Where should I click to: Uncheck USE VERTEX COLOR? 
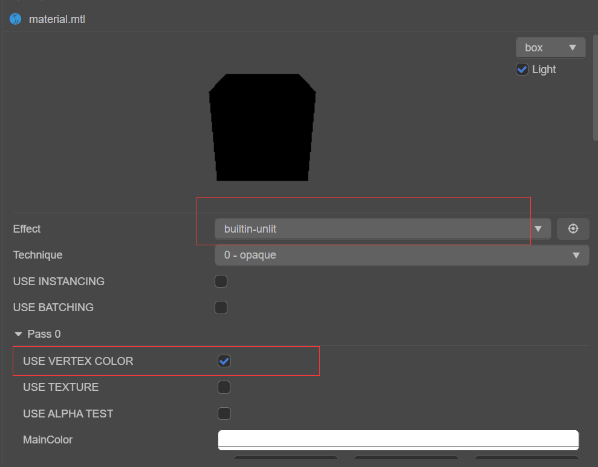click(x=224, y=361)
